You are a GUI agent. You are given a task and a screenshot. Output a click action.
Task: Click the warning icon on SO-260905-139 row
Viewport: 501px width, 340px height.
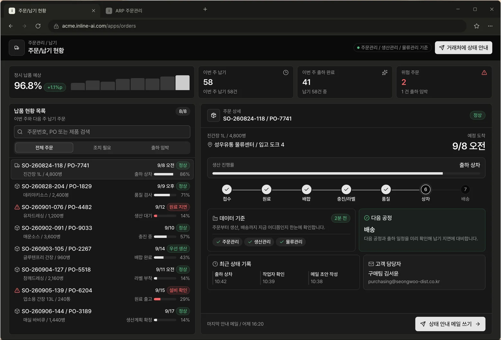pyautogui.click(x=17, y=291)
